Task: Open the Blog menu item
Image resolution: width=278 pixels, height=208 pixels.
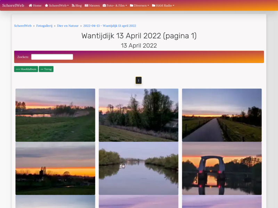Action: coord(76,6)
